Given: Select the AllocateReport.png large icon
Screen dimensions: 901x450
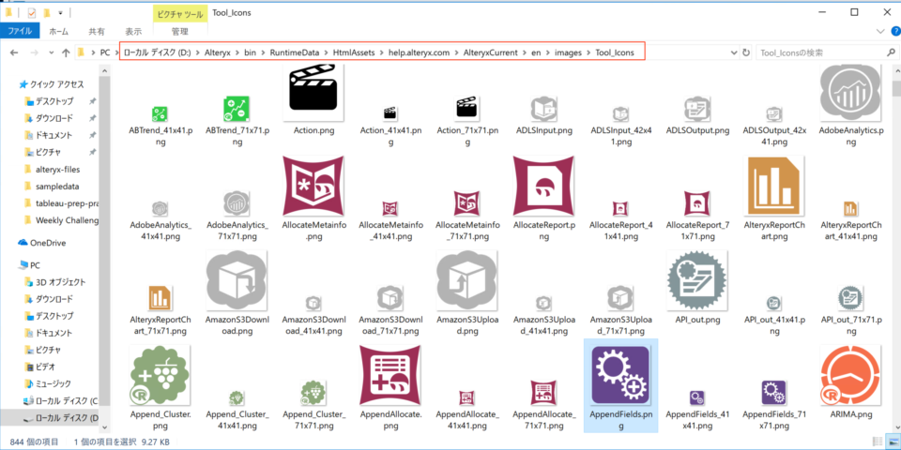Looking at the screenshot, I should pyautogui.click(x=544, y=186).
